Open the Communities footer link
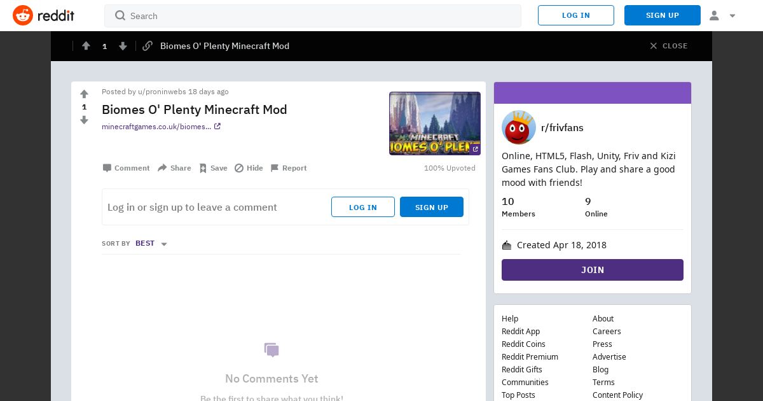 [525, 383]
